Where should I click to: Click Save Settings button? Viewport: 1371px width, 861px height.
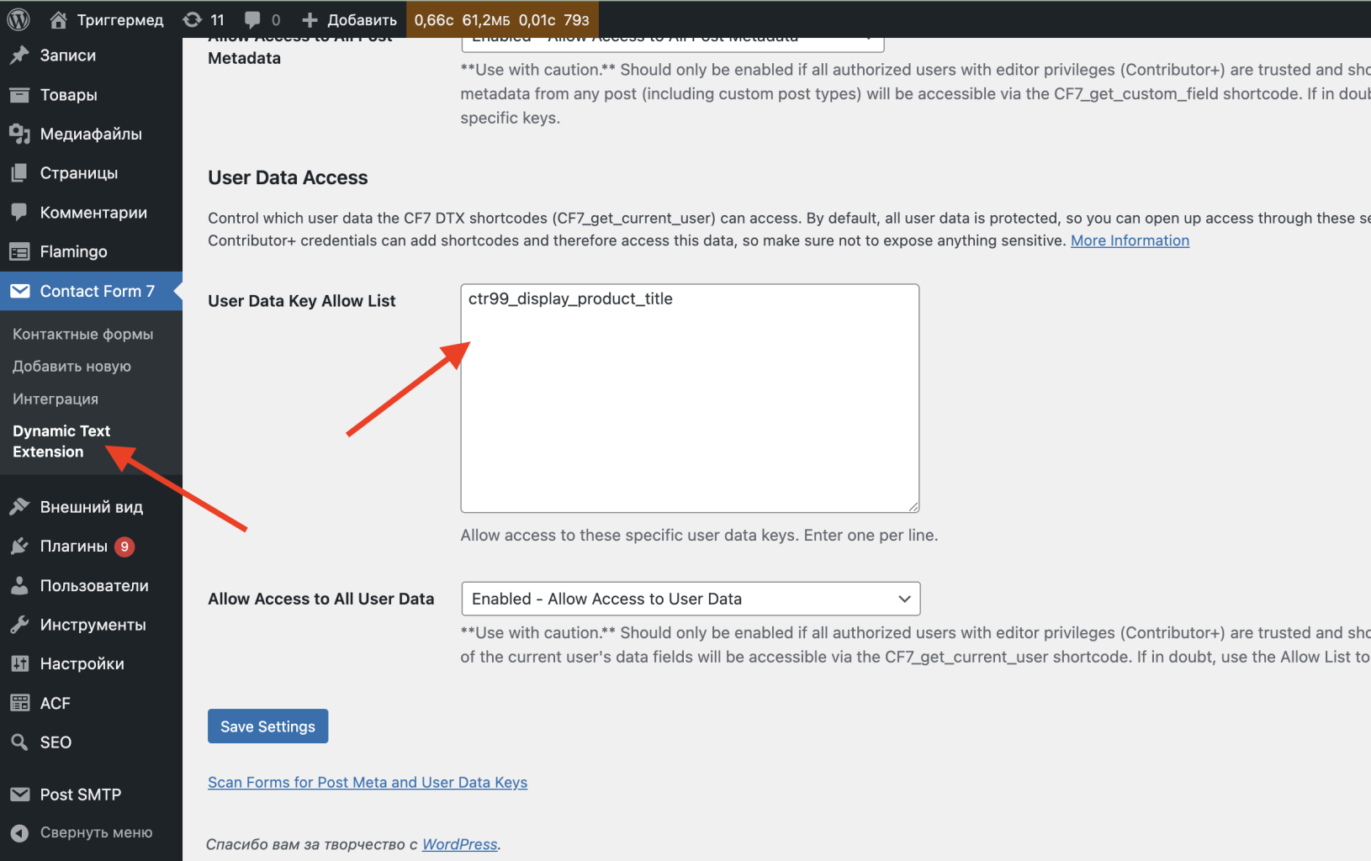pyautogui.click(x=267, y=726)
